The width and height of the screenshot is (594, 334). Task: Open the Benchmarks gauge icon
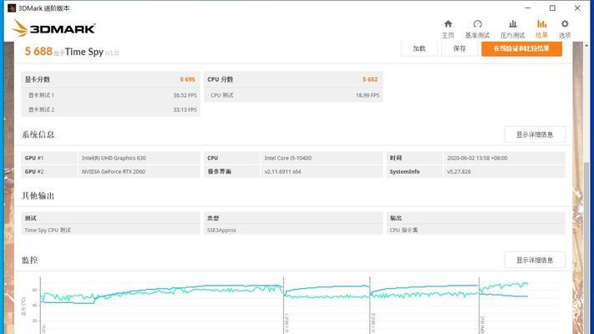477,24
